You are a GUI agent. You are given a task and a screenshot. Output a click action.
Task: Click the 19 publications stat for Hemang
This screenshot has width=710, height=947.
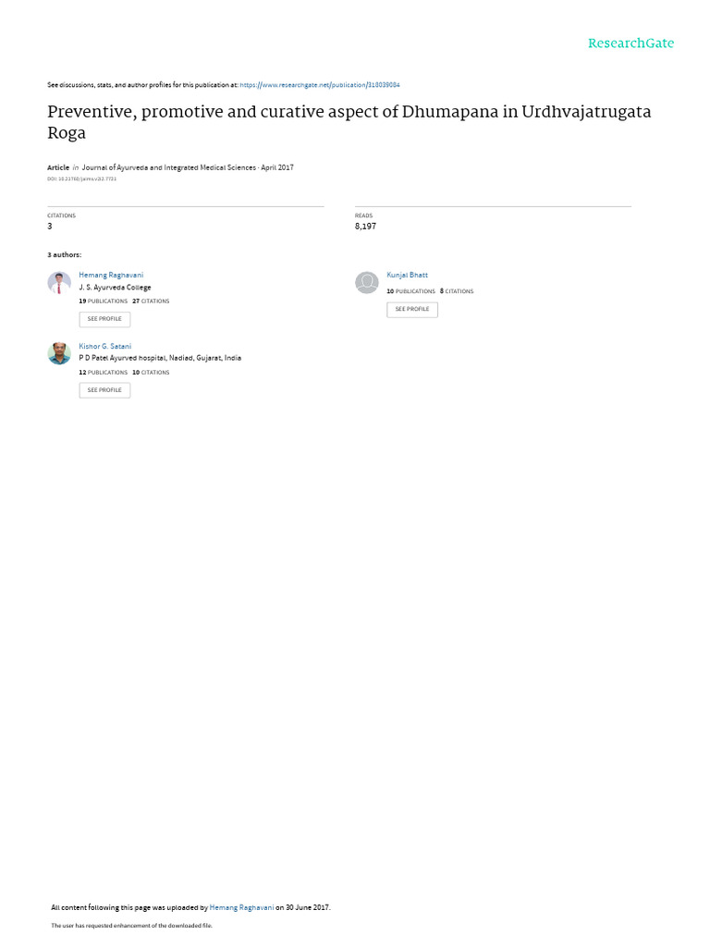104,301
